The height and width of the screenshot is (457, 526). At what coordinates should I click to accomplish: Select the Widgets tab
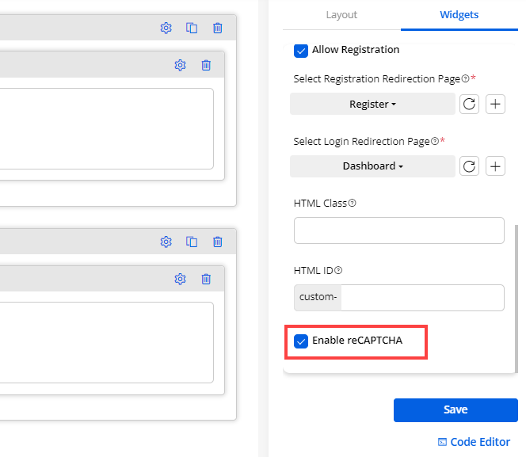459,15
